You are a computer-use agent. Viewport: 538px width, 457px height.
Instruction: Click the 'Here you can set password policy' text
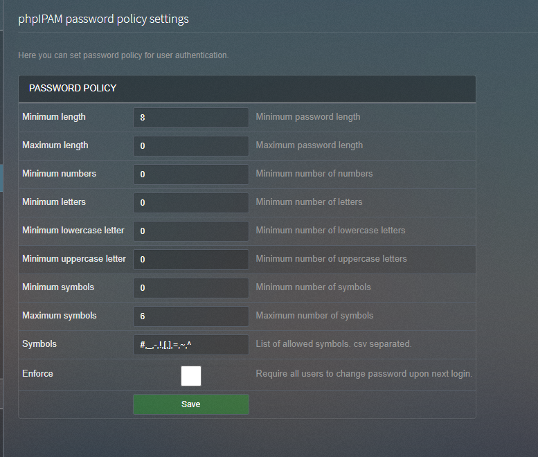(123, 55)
